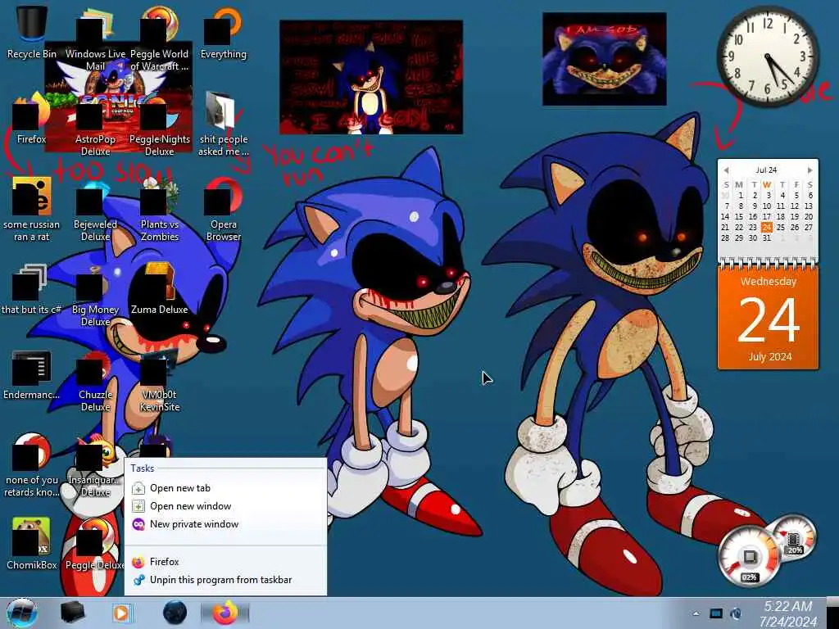Image resolution: width=839 pixels, height=629 pixels.
Task: Click the CPU meter gadget dial
Action: click(x=749, y=557)
